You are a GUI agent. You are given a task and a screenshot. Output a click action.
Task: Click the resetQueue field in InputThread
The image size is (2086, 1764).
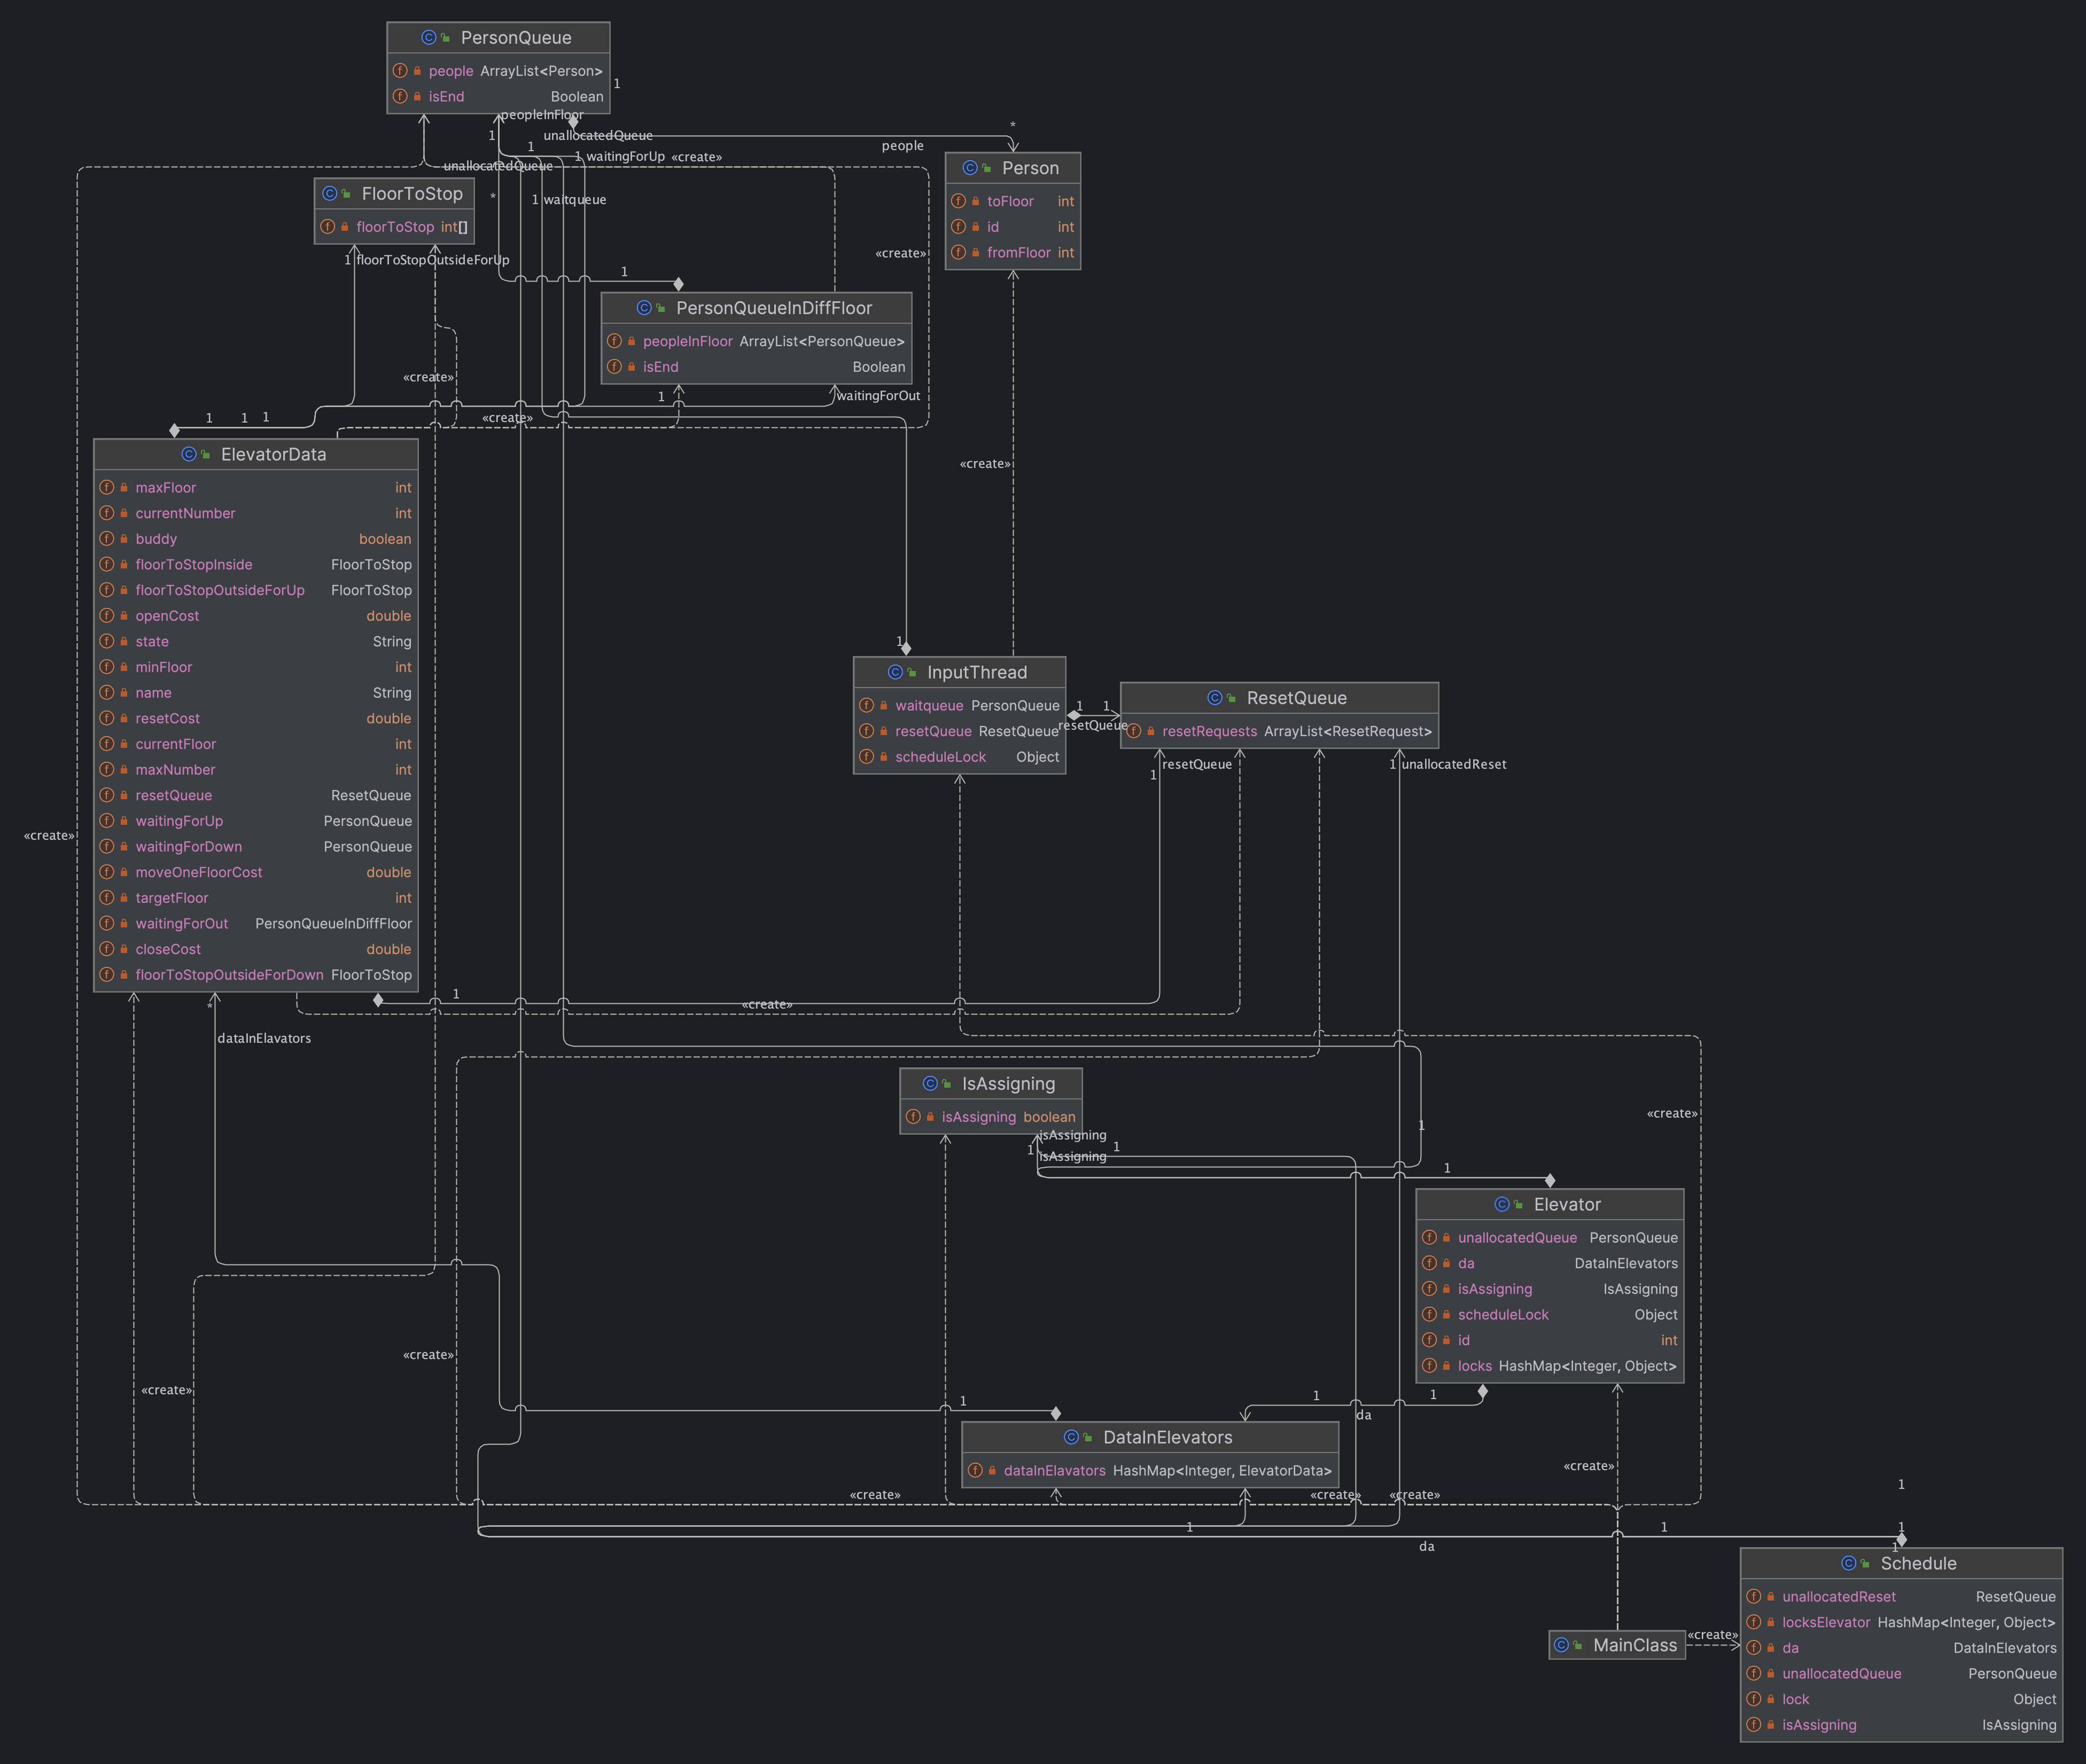point(959,731)
